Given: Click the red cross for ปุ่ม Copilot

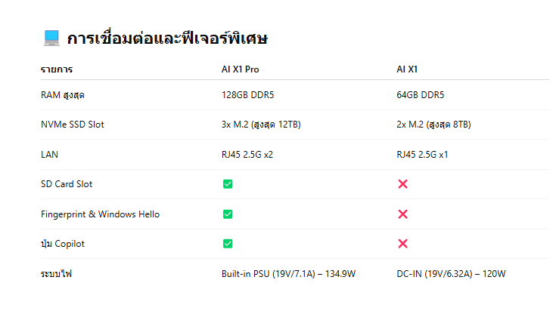Looking at the screenshot, I should (x=402, y=244).
